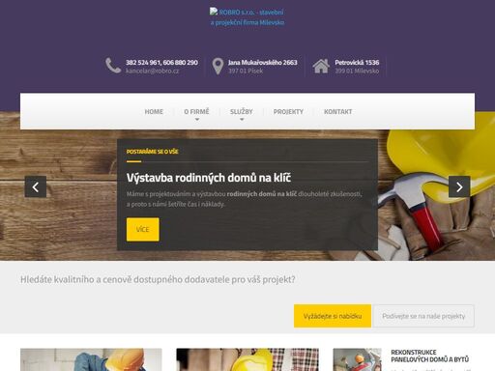Click the ROBRO s.r.o. logo image

pos(247,17)
